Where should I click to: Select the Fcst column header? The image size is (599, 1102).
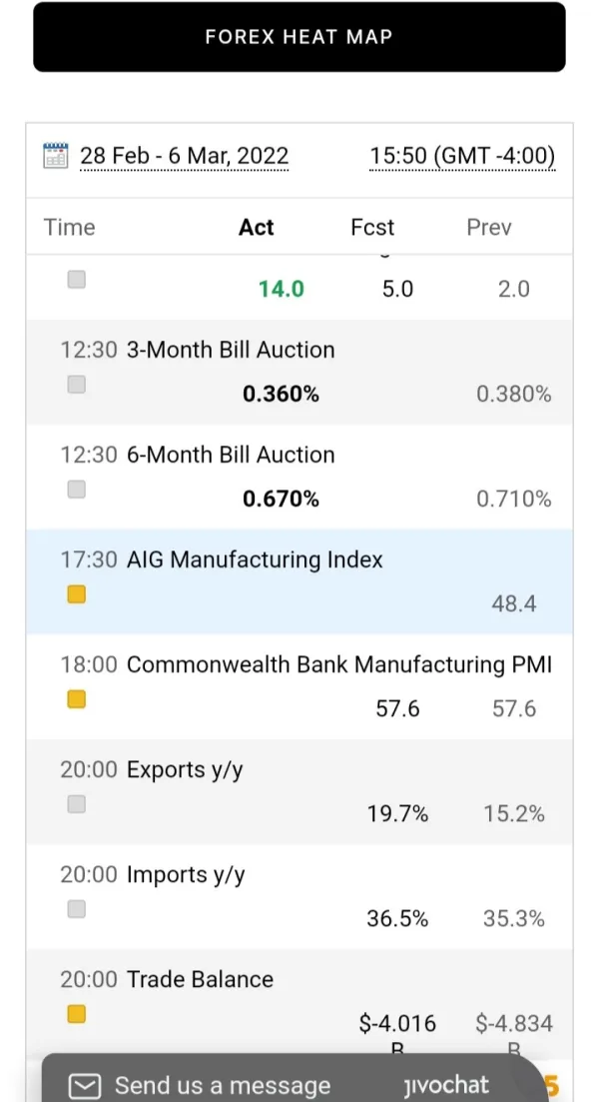tap(372, 227)
